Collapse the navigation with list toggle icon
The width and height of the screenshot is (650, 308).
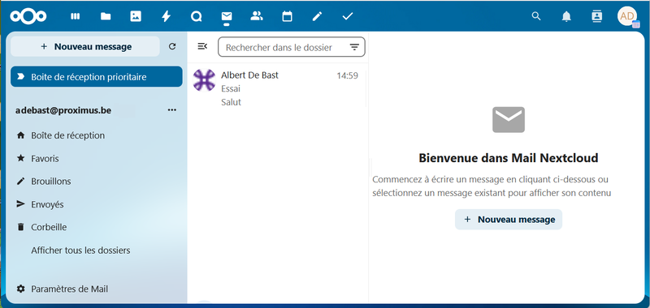click(202, 46)
